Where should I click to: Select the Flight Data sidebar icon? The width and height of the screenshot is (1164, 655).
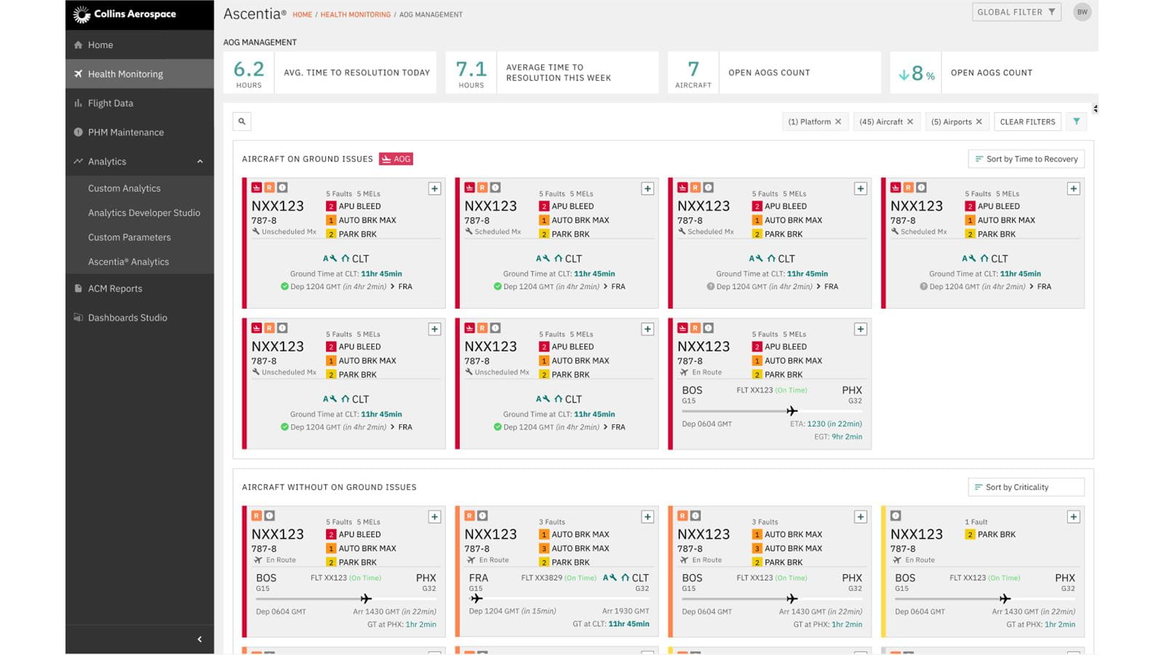pos(79,103)
